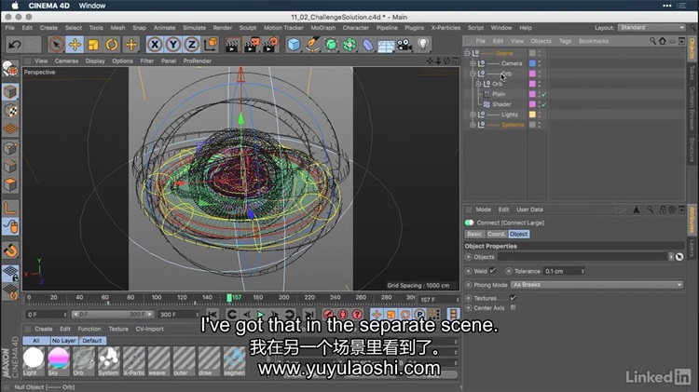The image size is (699, 392).
Task: Click the camera object icon
Action: pos(404,45)
